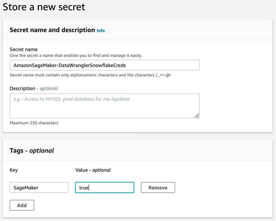Click the 'Store a new secret' page title
The height and width of the screenshot is (221, 276).
point(44,7)
